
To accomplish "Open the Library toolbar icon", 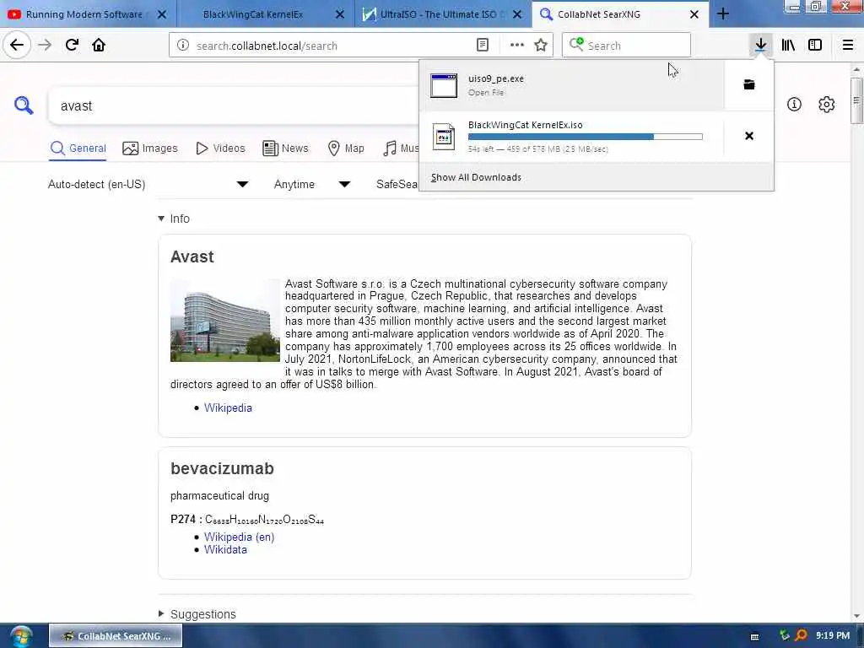I will tap(788, 45).
